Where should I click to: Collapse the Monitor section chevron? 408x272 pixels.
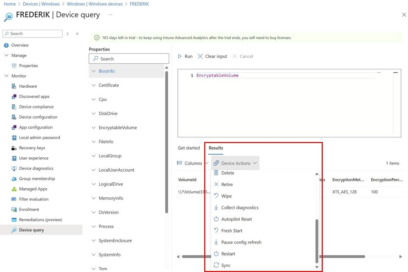(x=7, y=76)
